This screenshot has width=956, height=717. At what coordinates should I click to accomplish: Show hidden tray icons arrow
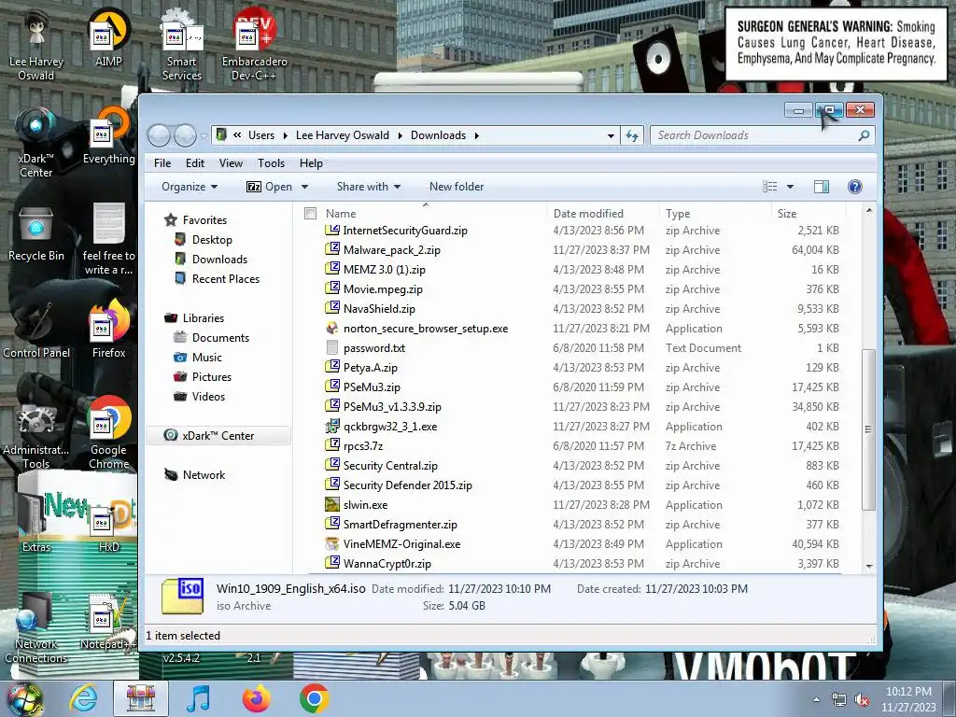[816, 700]
